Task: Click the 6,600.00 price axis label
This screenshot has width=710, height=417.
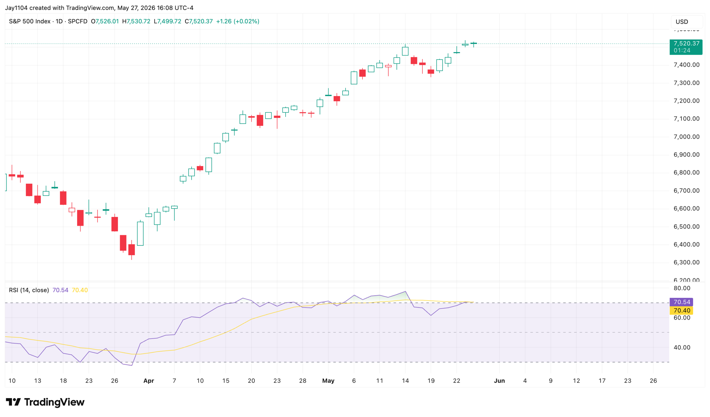Action: pyautogui.click(x=686, y=209)
